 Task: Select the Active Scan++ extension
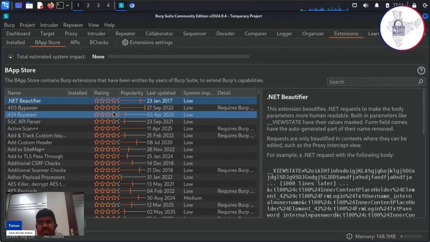[x=131, y=129]
